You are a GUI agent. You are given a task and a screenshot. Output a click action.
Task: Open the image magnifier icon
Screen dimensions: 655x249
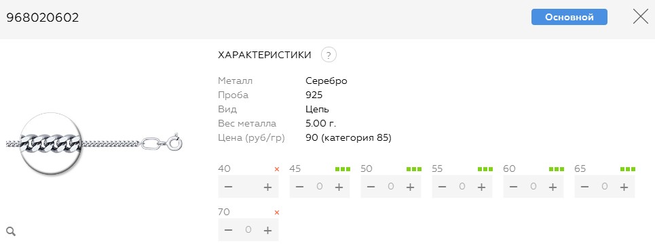click(12, 231)
